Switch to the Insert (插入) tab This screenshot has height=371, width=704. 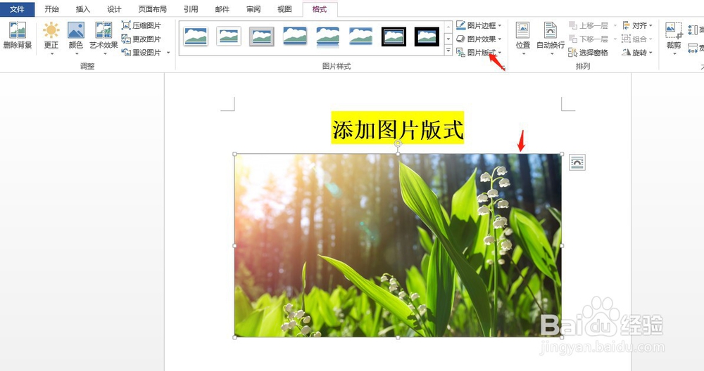pyautogui.click(x=83, y=9)
